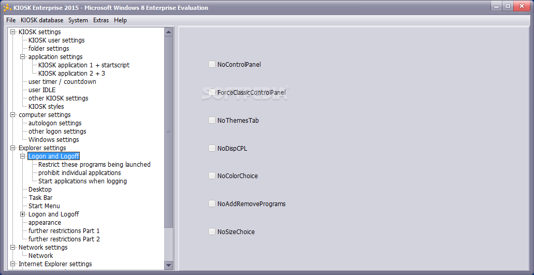Open other logon settings
534x275 pixels.
click(57, 132)
